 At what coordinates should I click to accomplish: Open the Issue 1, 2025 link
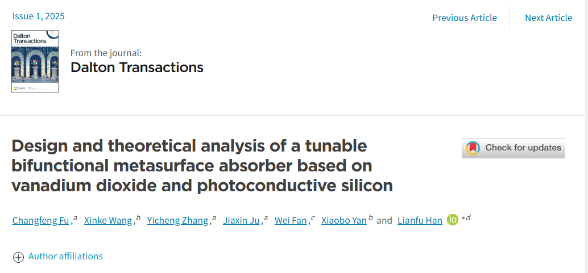(x=38, y=16)
